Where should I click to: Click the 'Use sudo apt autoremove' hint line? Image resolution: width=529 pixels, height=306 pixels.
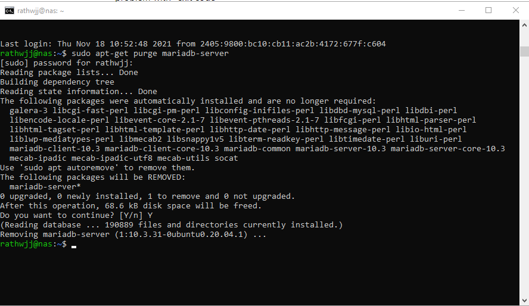[97, 168]
